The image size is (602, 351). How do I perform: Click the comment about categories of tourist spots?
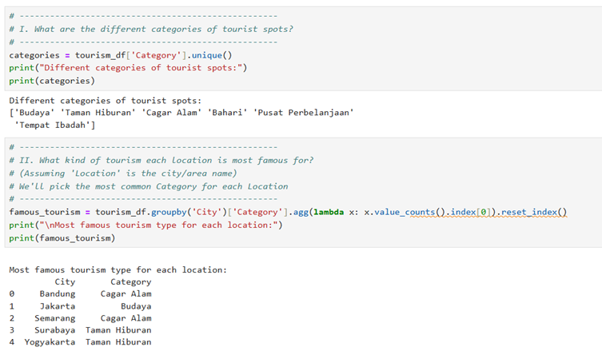pos(151,29)
